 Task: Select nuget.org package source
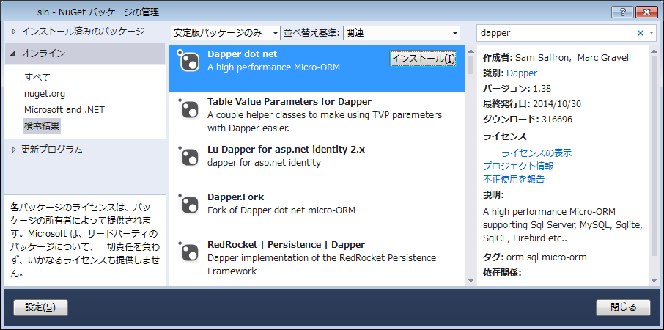click(x=45, y=93)
